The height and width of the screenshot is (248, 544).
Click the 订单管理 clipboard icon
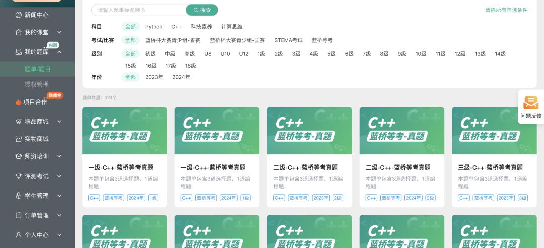point(19,215)
